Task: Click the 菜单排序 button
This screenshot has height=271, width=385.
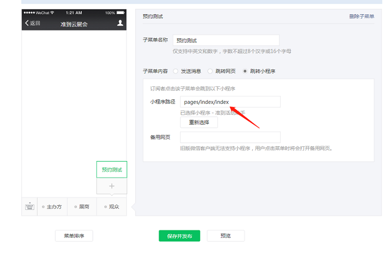Action: pyautogui.click(x=74, y=236)
